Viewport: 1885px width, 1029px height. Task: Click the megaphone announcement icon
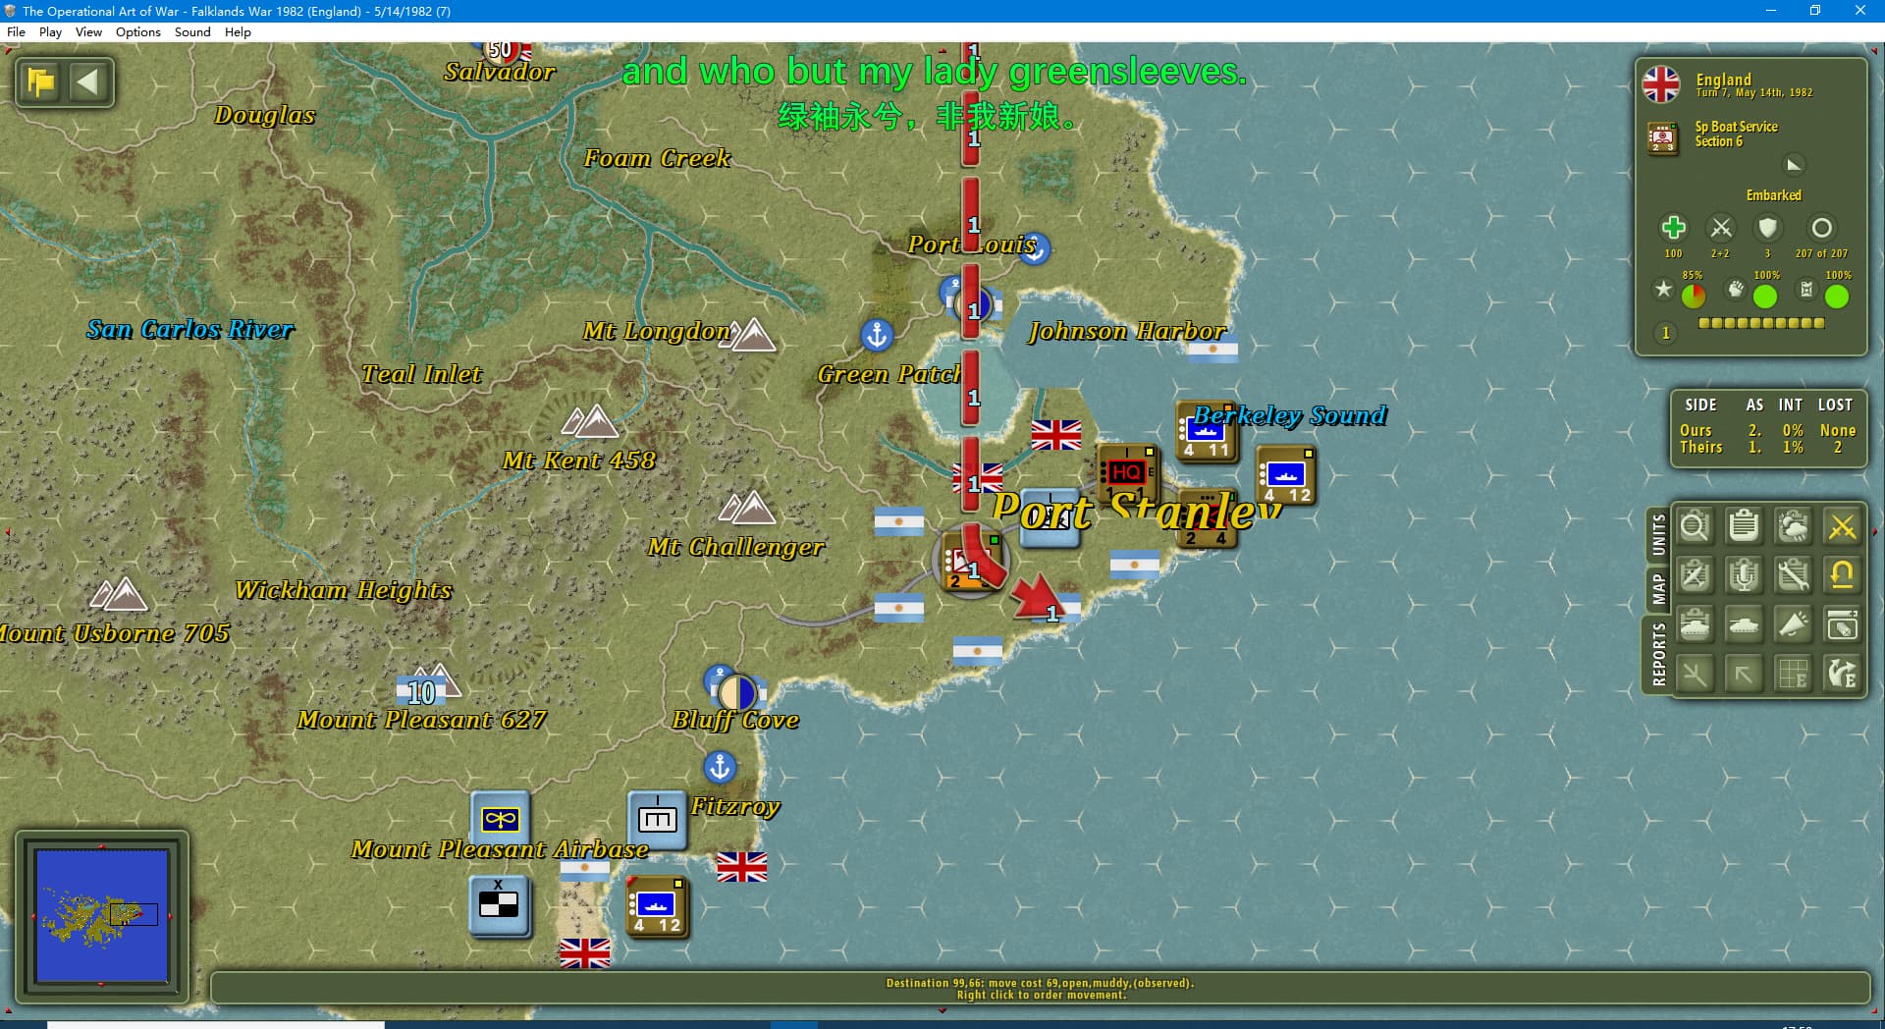pyautogui.click(x=1793, y=624)
